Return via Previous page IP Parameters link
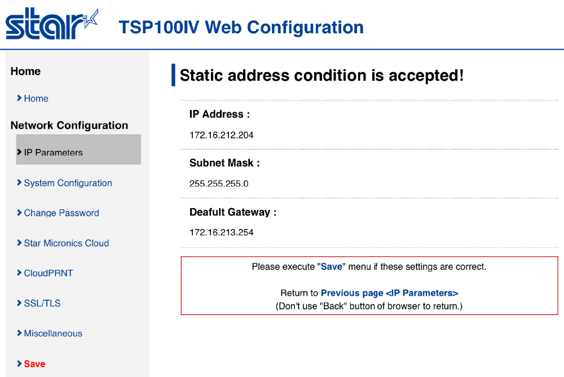The image size is (564, 377). pyautogui.click(x=389, y=293)
